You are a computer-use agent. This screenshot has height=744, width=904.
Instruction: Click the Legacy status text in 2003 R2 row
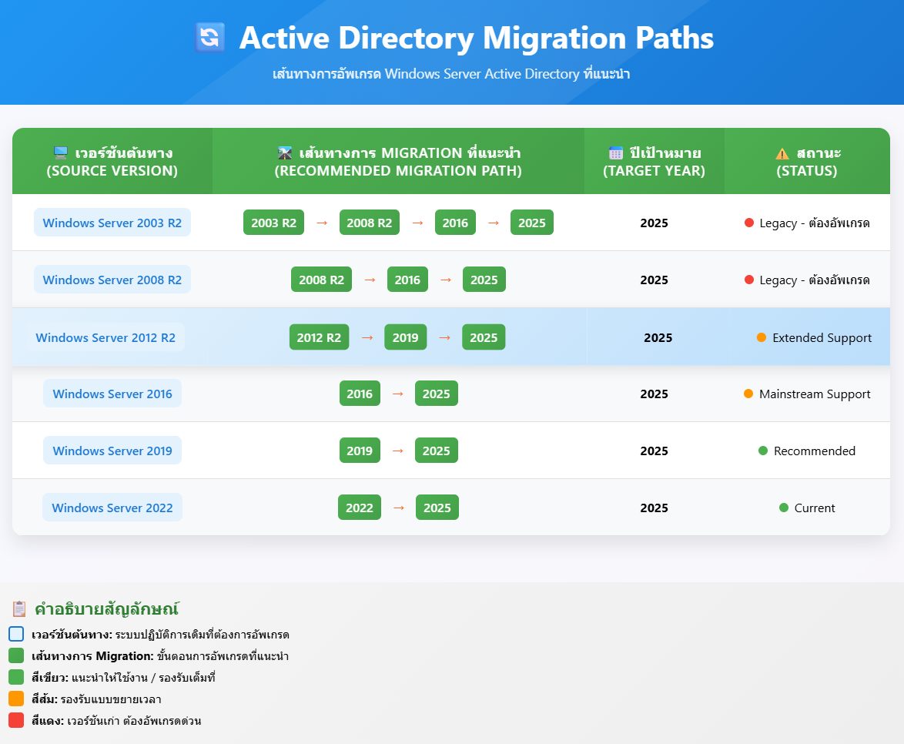(815, 223)
